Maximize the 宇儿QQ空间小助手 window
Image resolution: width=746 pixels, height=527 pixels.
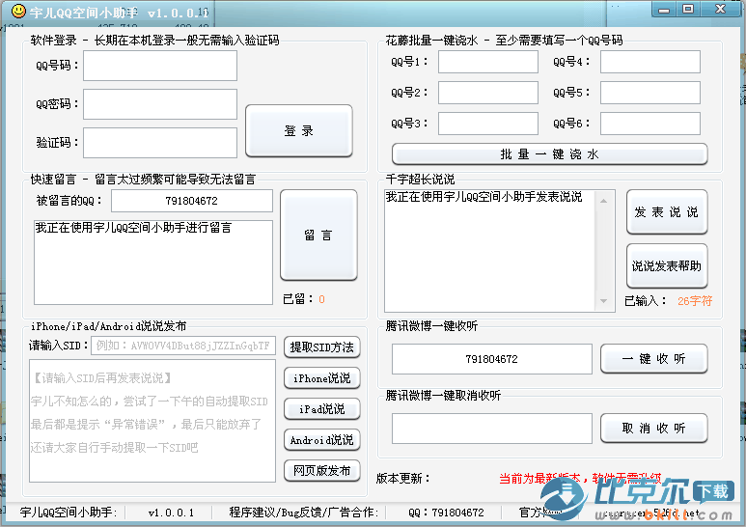[688, 9]
